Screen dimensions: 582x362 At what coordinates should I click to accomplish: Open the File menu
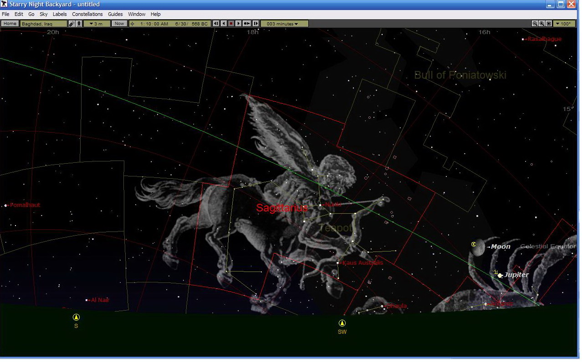tap(5, 14)
